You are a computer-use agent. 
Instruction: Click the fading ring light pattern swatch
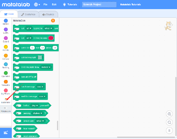[x=40, y=58]
